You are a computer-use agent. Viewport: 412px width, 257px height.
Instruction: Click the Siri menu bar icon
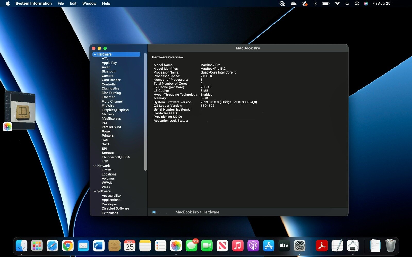(366, 3)
